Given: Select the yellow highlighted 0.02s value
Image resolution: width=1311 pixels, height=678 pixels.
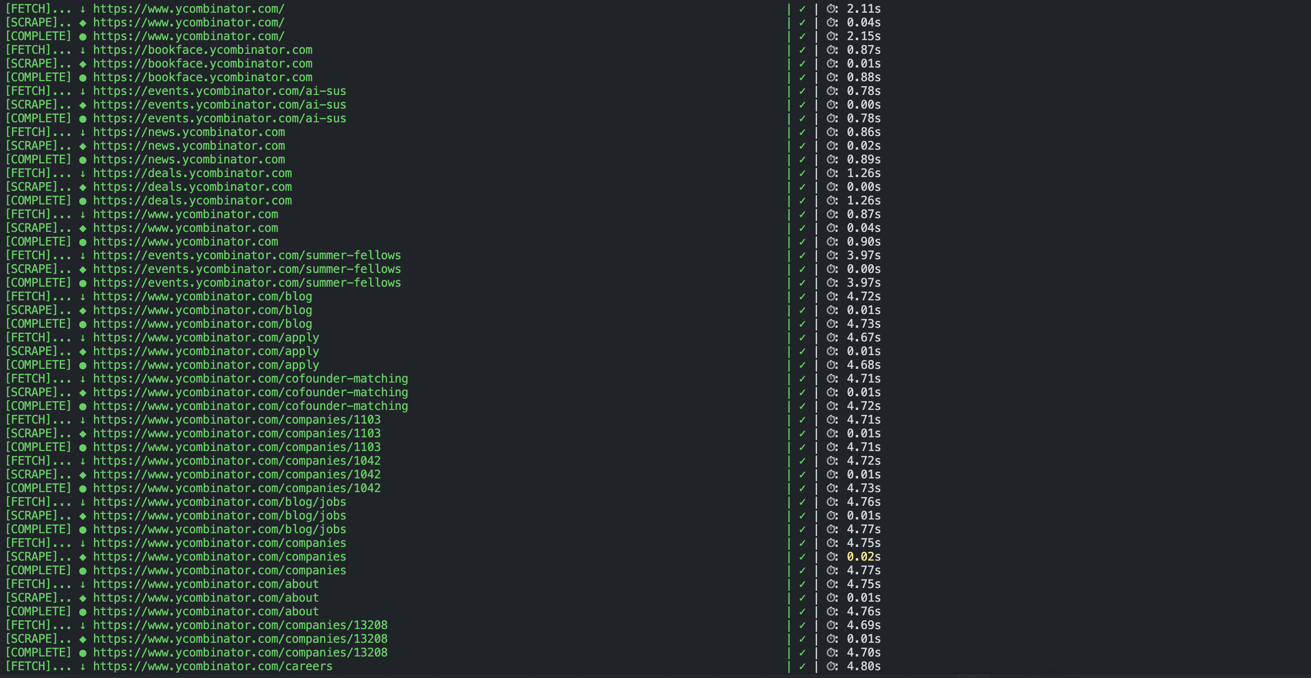Looking at the screenshot, I should [864, 557].
